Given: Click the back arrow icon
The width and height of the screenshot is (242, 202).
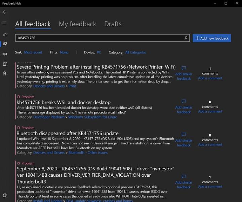Looking at the screenshot, I should click(4, 12).
